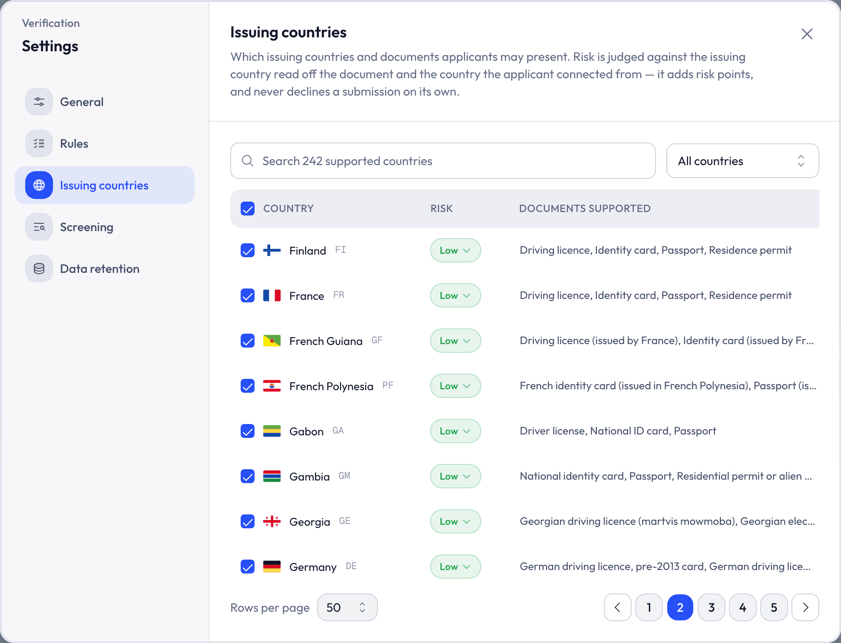
Task: Uncheck the French Guiana row checkbox
Action: tap(248, 341)
